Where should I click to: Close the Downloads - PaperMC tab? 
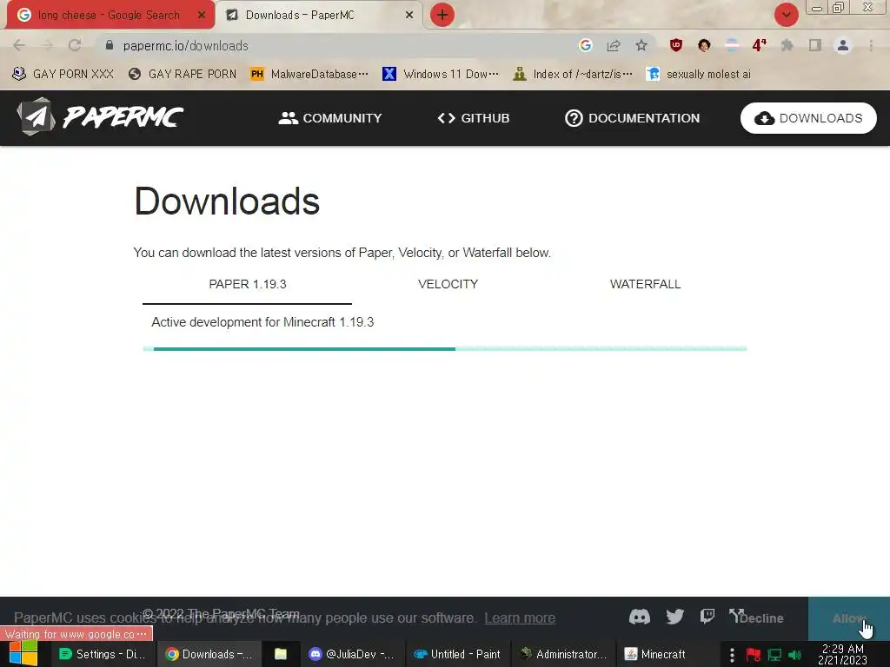[409, 15]
